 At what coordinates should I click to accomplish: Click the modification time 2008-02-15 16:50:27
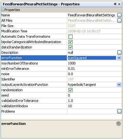click(x=84, y=31)
